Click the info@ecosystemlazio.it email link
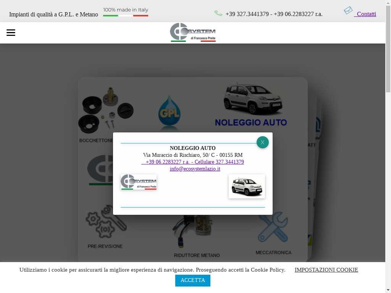Viewport: 391px width, 293px height. point(195,169)
